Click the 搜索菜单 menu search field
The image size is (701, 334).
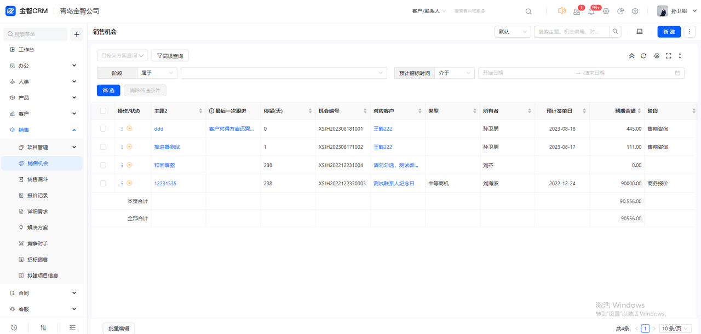pos(36,34)
